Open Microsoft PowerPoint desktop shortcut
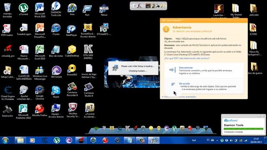The image size is (267, 150). tap(40, 28)
